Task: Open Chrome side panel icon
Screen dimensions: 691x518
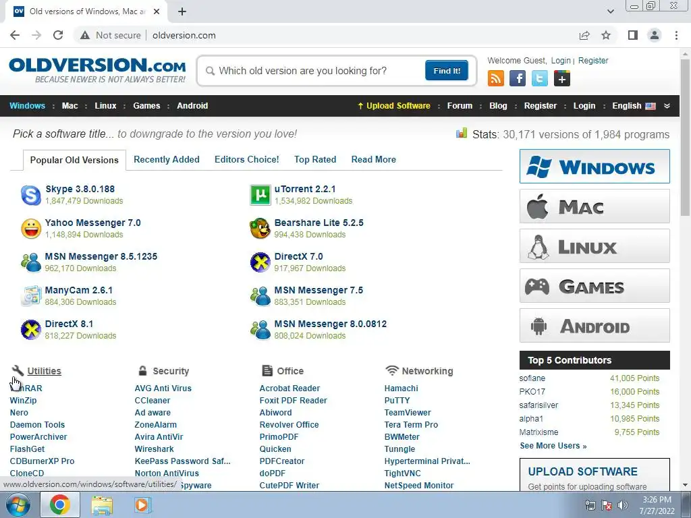Action: coord(633,35)
